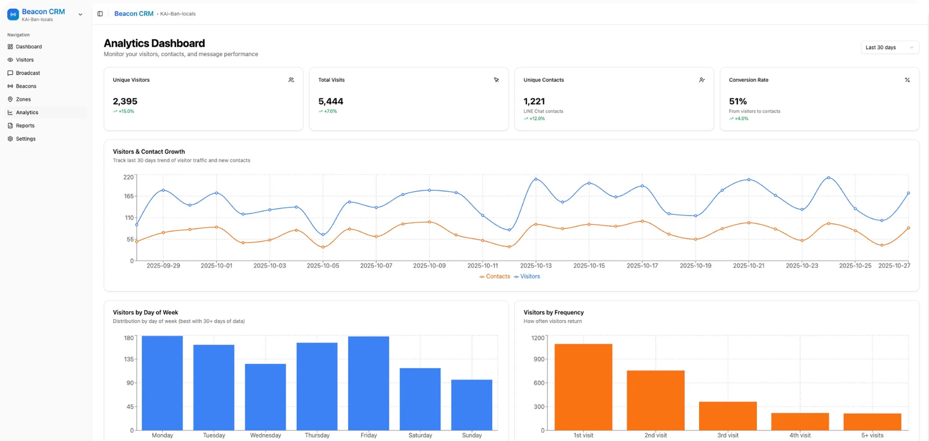Open Reports via its sidebar icon
This screenshot has width=929, height=441.
(10, 125)
